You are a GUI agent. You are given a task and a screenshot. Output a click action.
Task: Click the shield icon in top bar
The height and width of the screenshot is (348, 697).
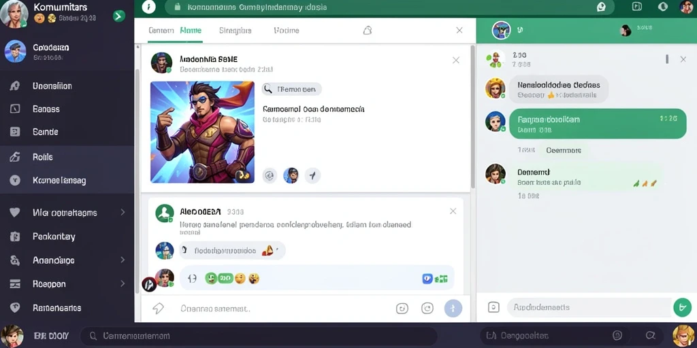pos(663,6)
